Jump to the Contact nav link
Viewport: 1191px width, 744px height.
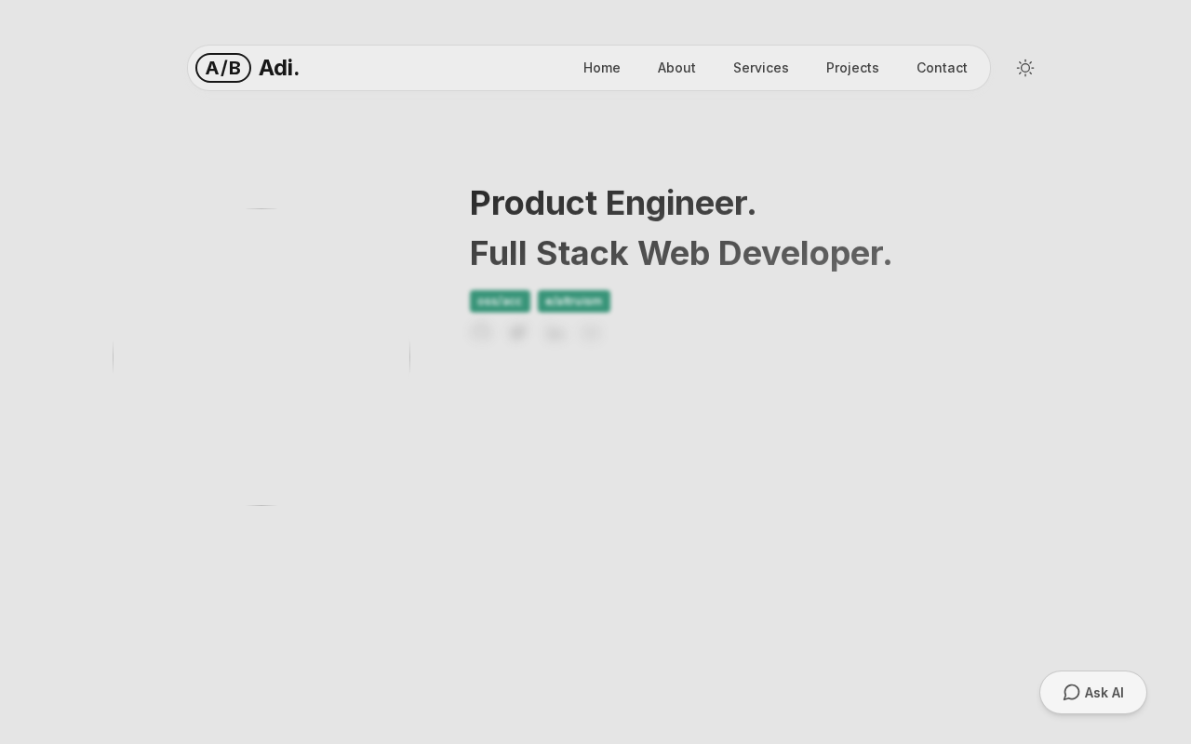(942, 68)
